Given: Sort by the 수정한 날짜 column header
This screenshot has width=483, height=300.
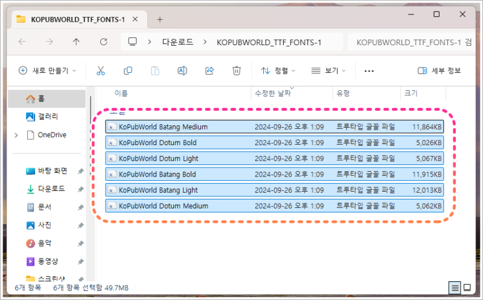Looking at the screenshot, I should [x=273, y=93].
